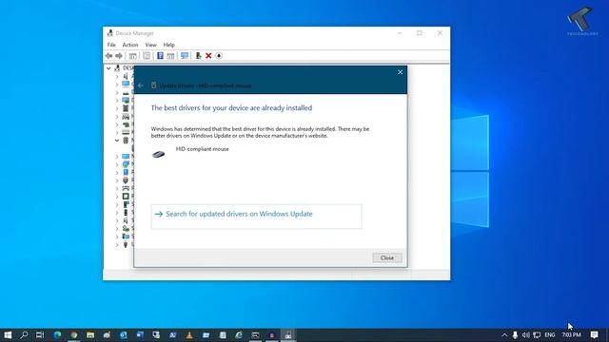
Task: Collapse the expanded Mice category in device tree
Action: click(x=117, y=141)
